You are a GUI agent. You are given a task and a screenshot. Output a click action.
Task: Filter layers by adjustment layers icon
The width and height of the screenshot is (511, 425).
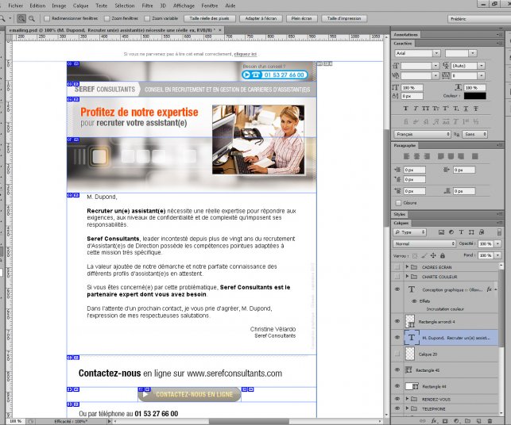pyautogui.click(x=451, y=232)
